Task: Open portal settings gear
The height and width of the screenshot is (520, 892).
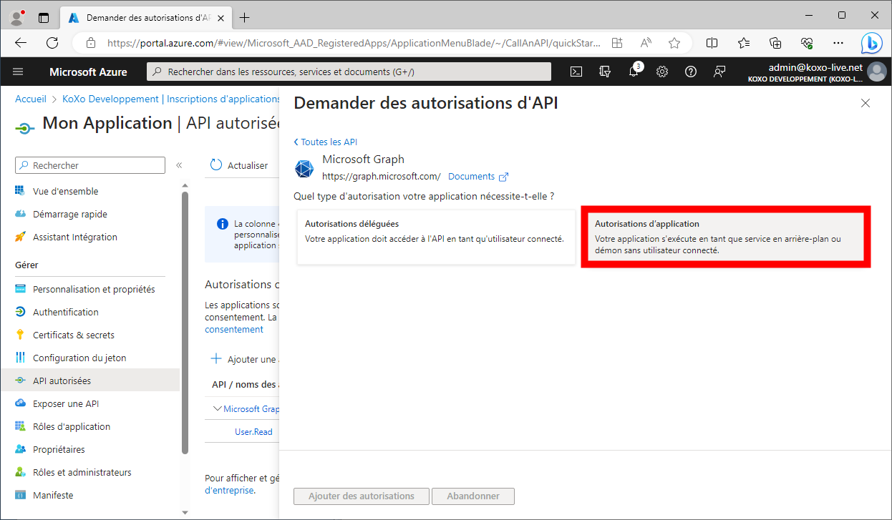Action: pos(662,72)
